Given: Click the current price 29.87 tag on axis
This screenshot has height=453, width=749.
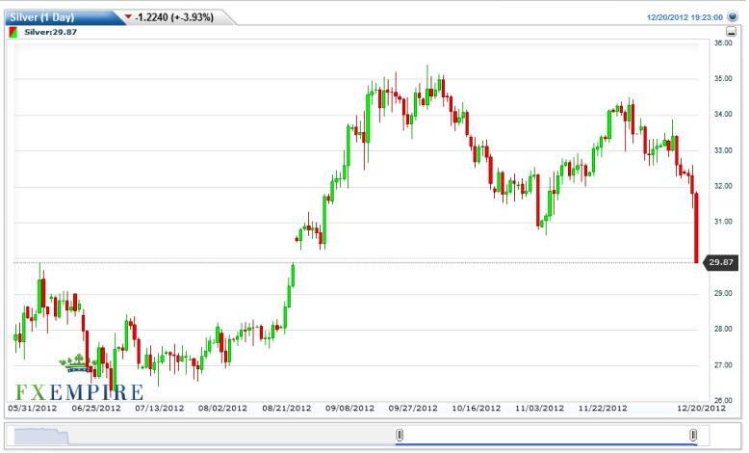Looking at the screenshot, I should [x=721, y=262].
